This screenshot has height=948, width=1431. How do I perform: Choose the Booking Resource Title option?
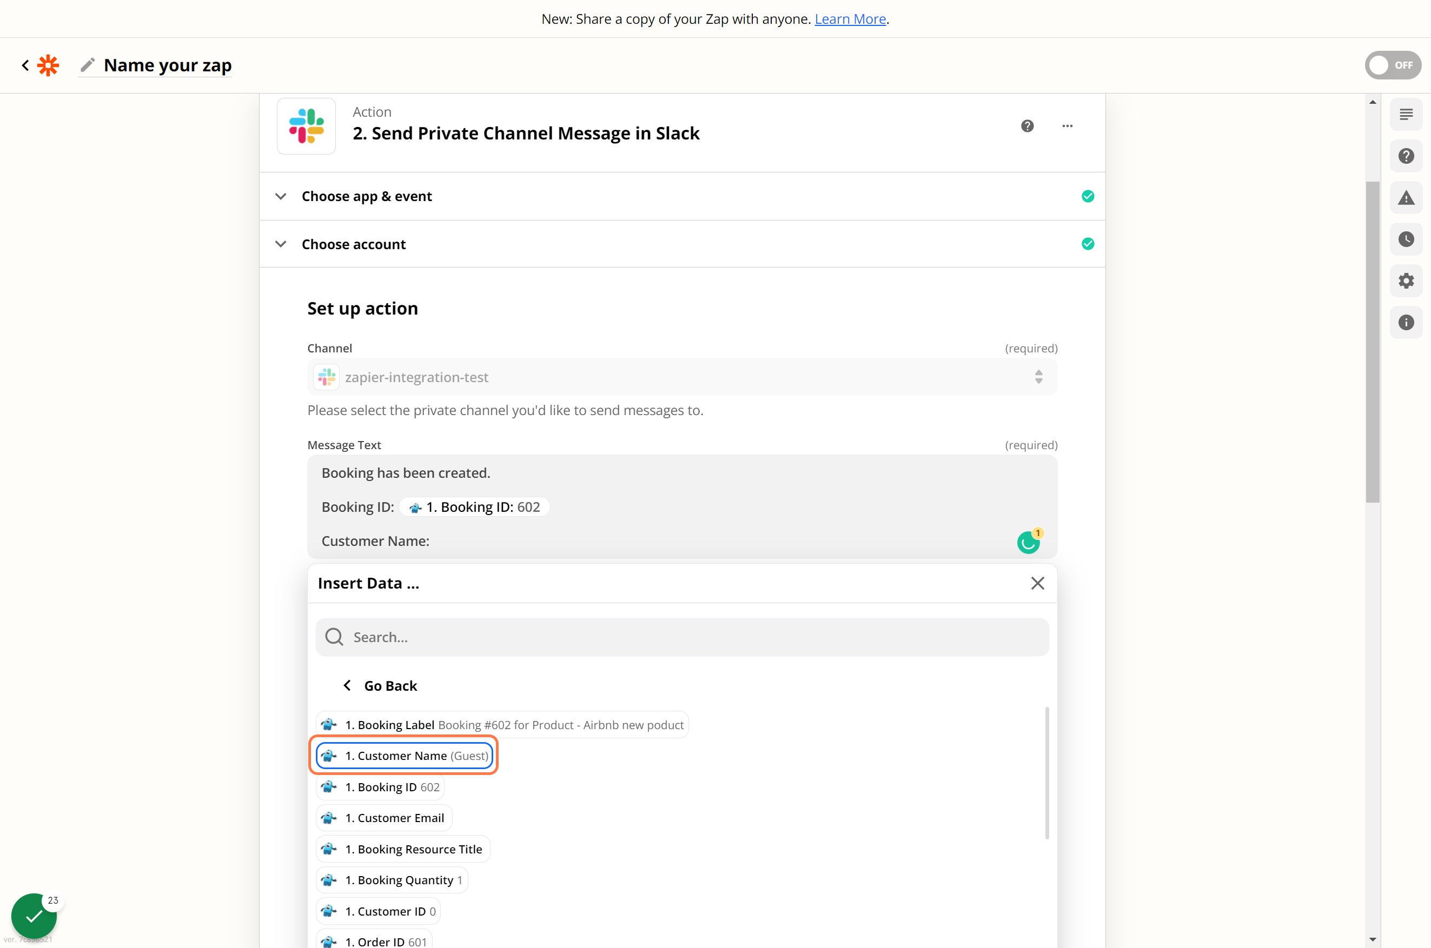[x=403, y=849]
